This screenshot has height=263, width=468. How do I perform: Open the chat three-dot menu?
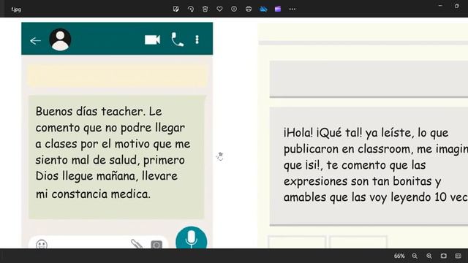point(197,39)
